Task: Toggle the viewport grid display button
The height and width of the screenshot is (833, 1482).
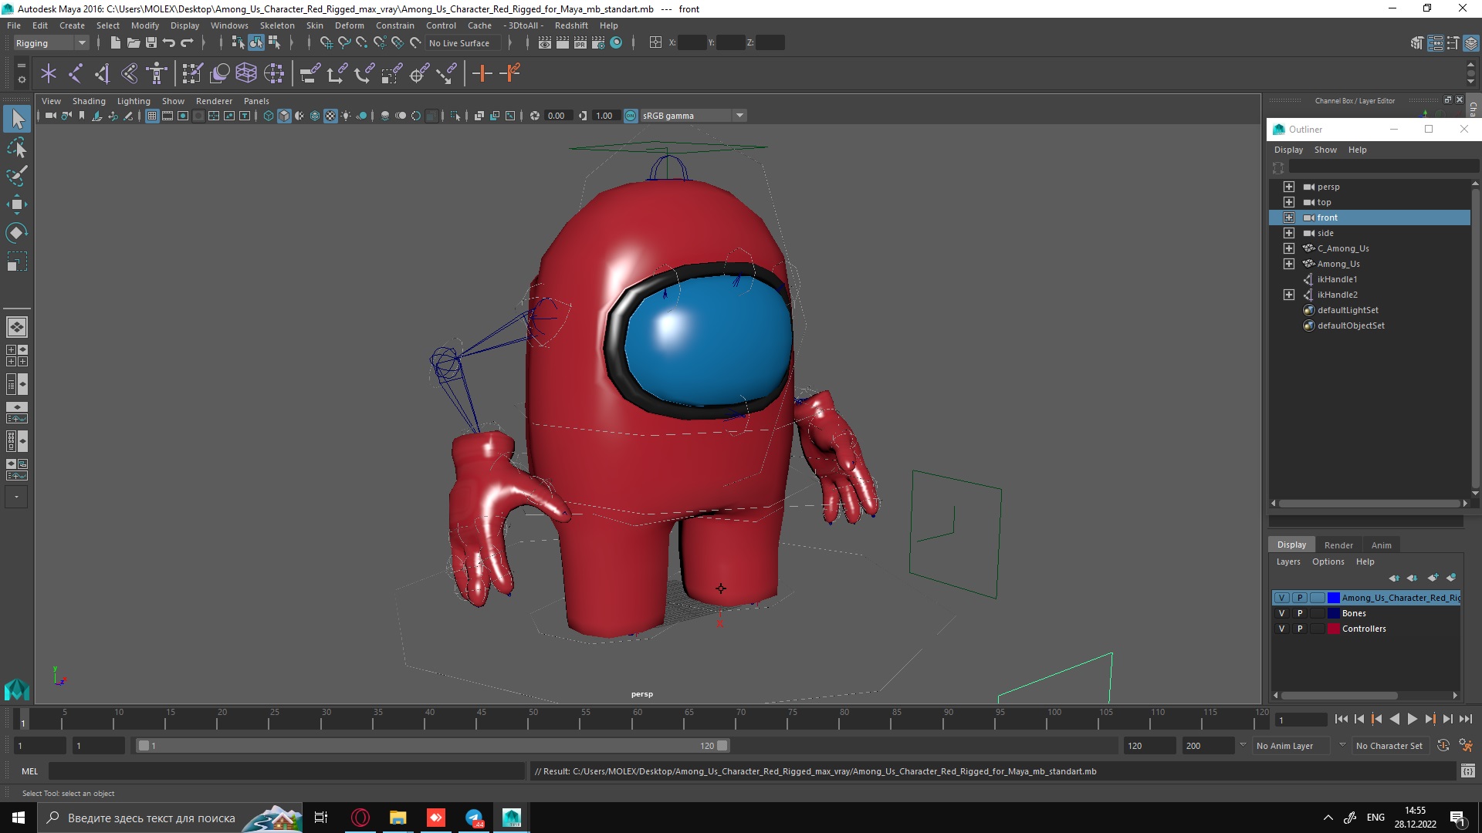Action: 152,116
